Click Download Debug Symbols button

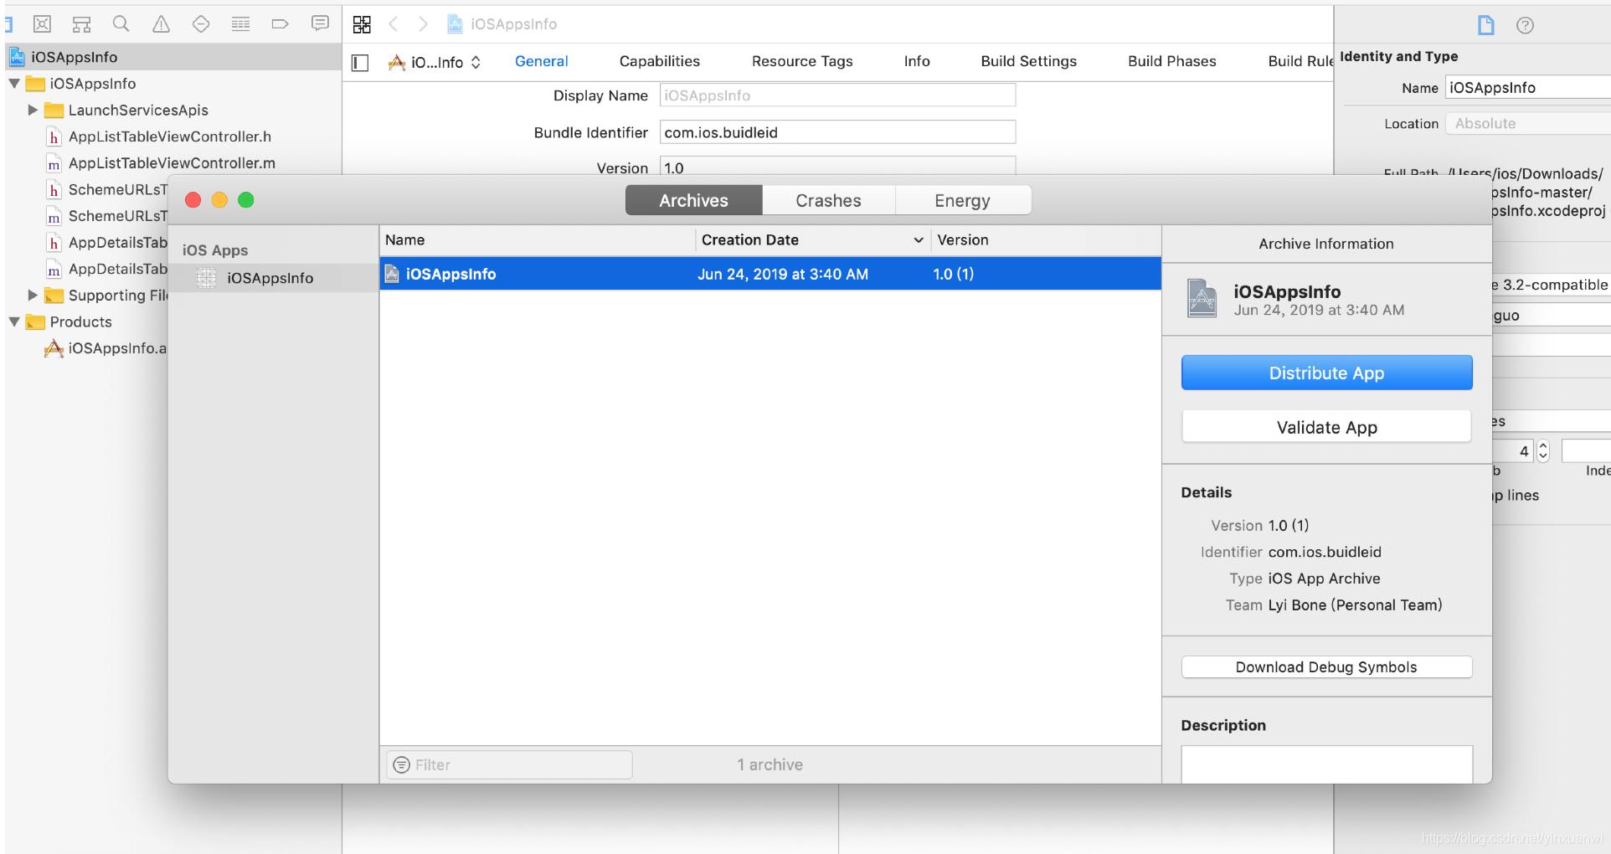coord(1327,667)
